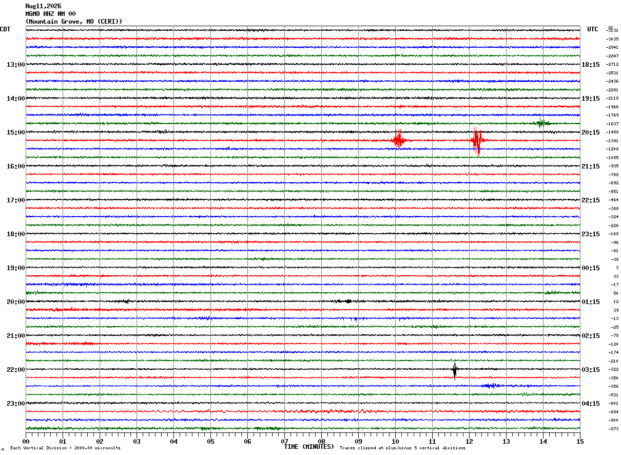
Task: Click the CDT column header
Action: [5, 29]
